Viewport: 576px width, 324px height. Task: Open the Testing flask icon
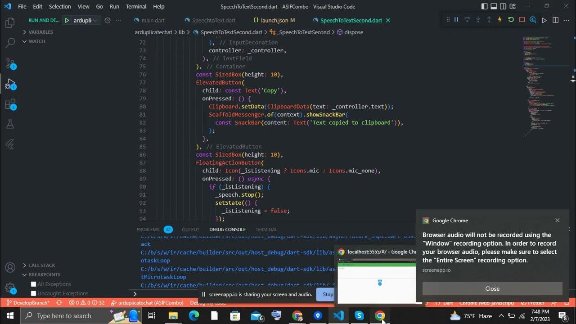click(x=10, y=124)
